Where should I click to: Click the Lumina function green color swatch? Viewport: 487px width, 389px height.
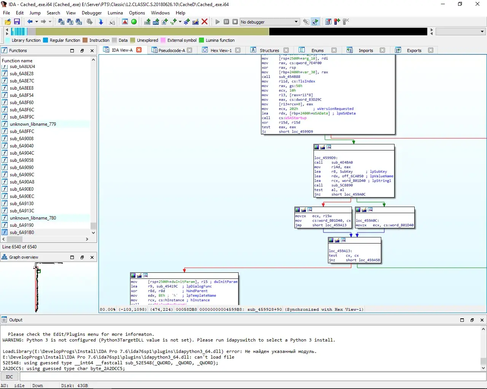point(202,40)
